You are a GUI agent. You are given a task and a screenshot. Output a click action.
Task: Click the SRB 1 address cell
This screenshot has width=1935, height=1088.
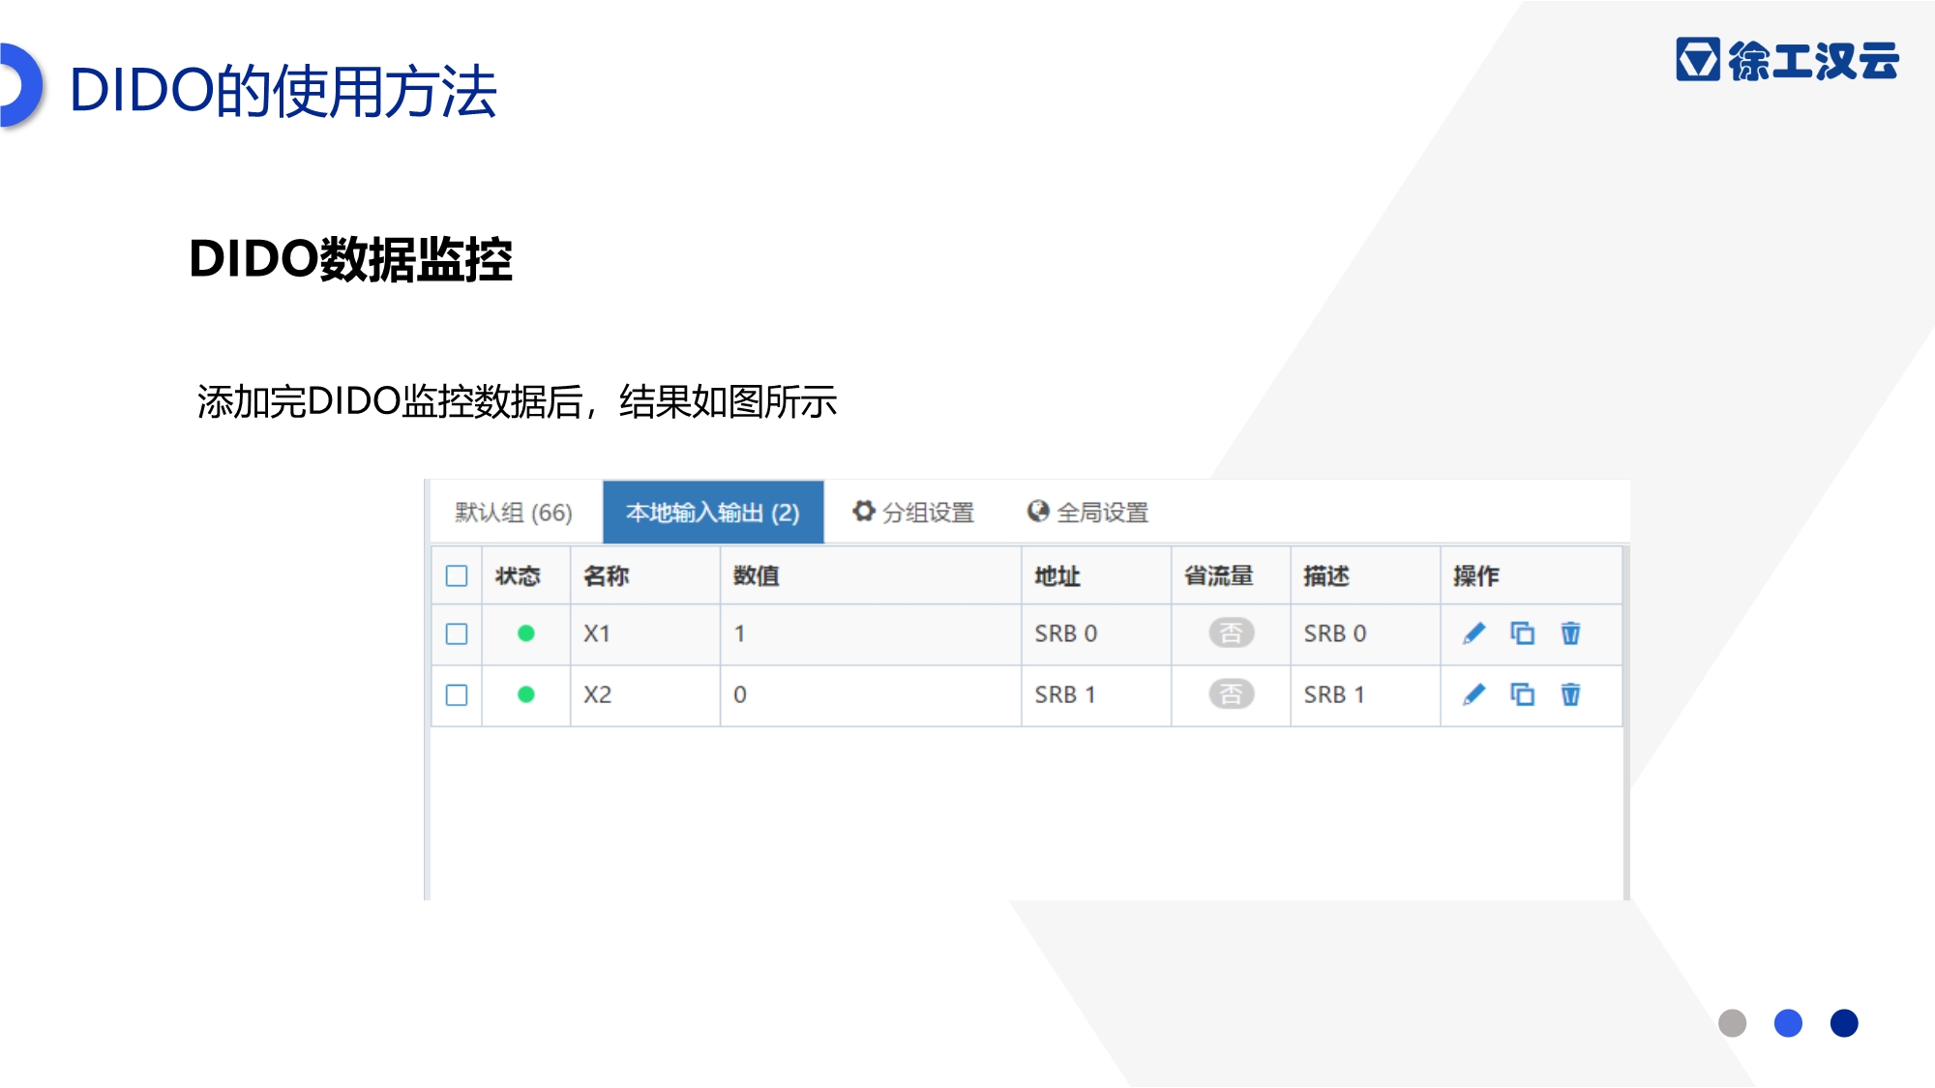click(1096, 695)
